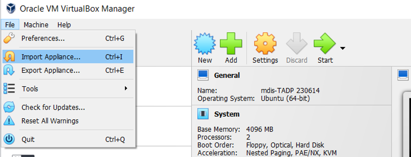Choose Export Appliance... from File menu
Screen dimensions: 411x157
point(68,70)
